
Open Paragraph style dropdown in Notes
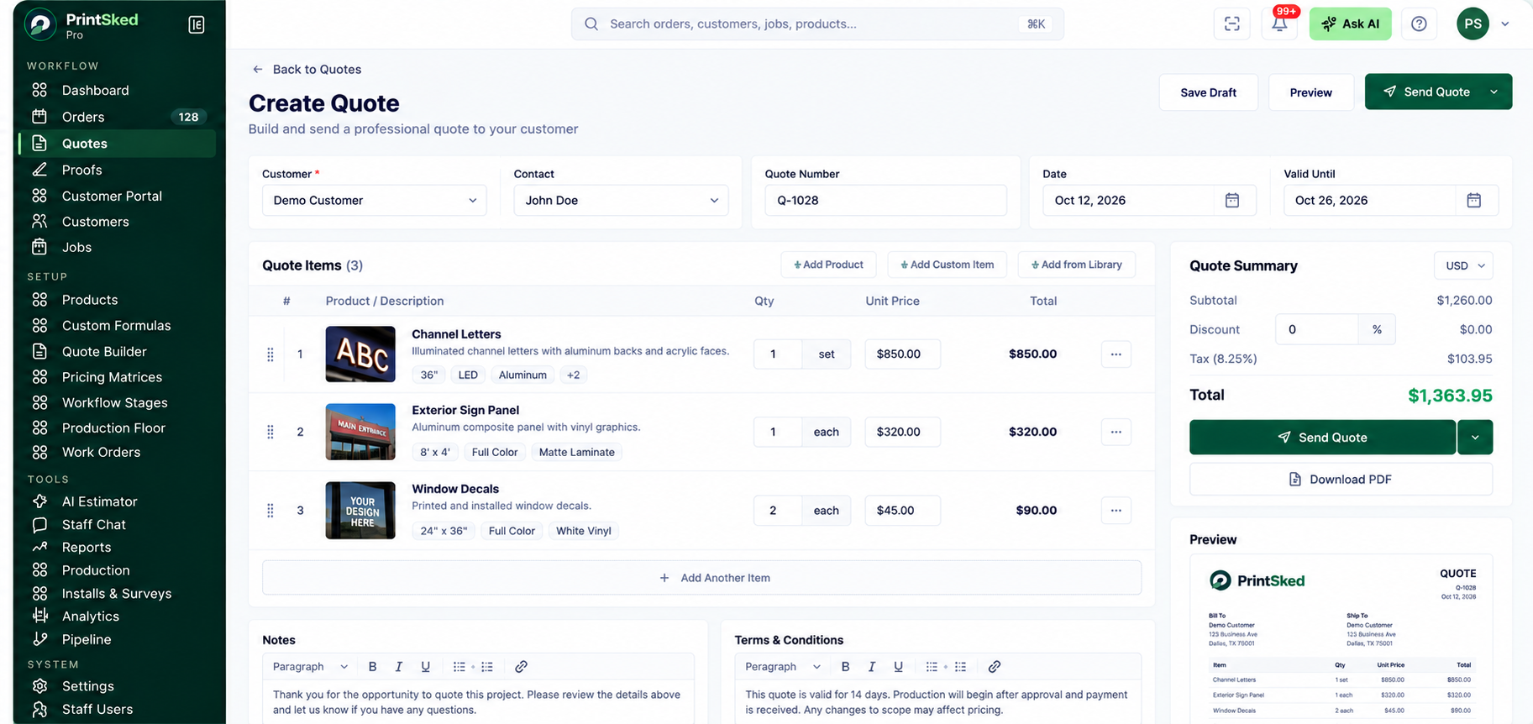point(310,667)
